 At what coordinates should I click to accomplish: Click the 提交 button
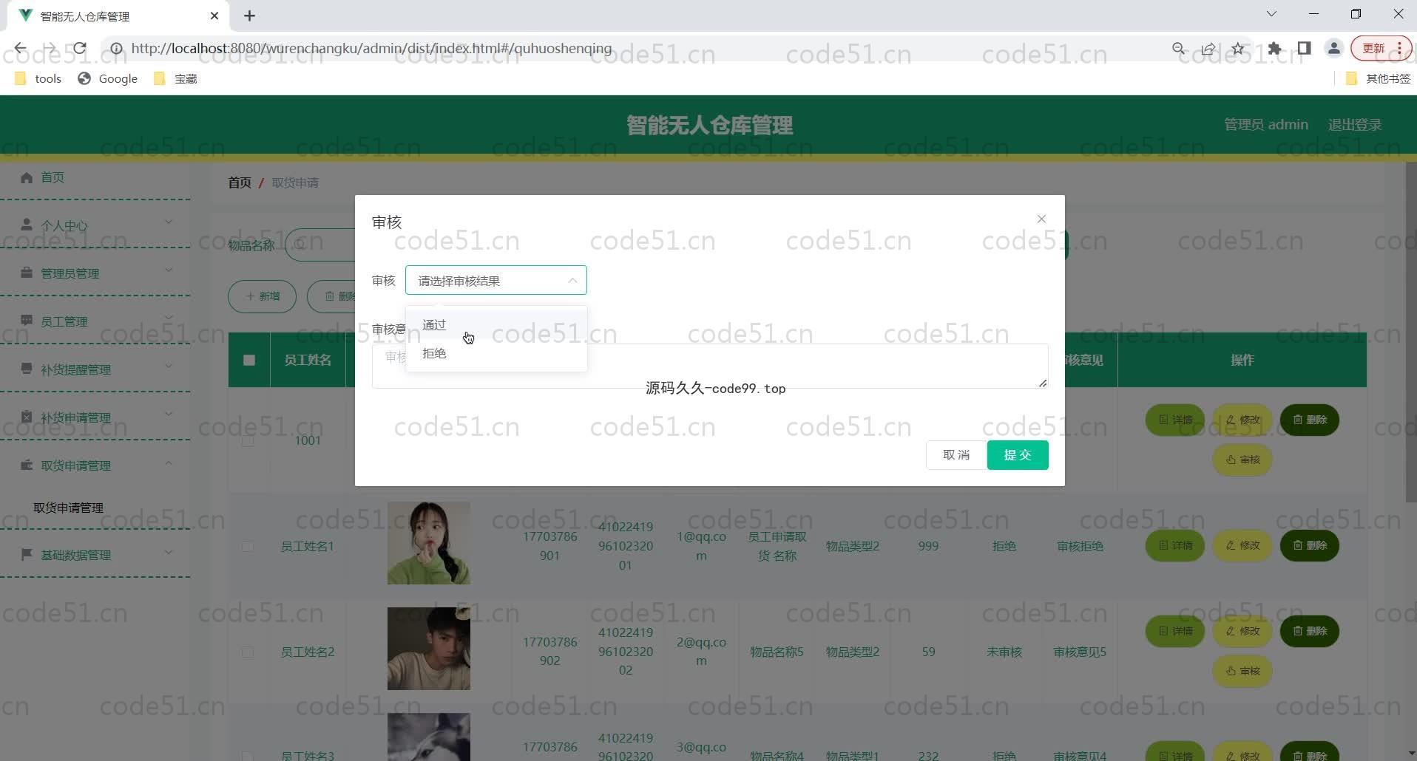click(x=1018, y=455)
